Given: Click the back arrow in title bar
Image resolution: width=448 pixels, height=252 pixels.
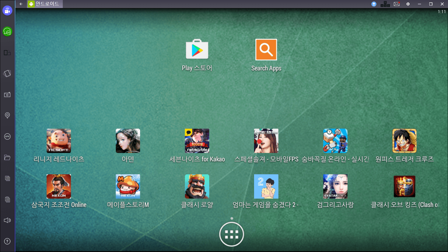Looking at the screenshot, I should (21, 4).
